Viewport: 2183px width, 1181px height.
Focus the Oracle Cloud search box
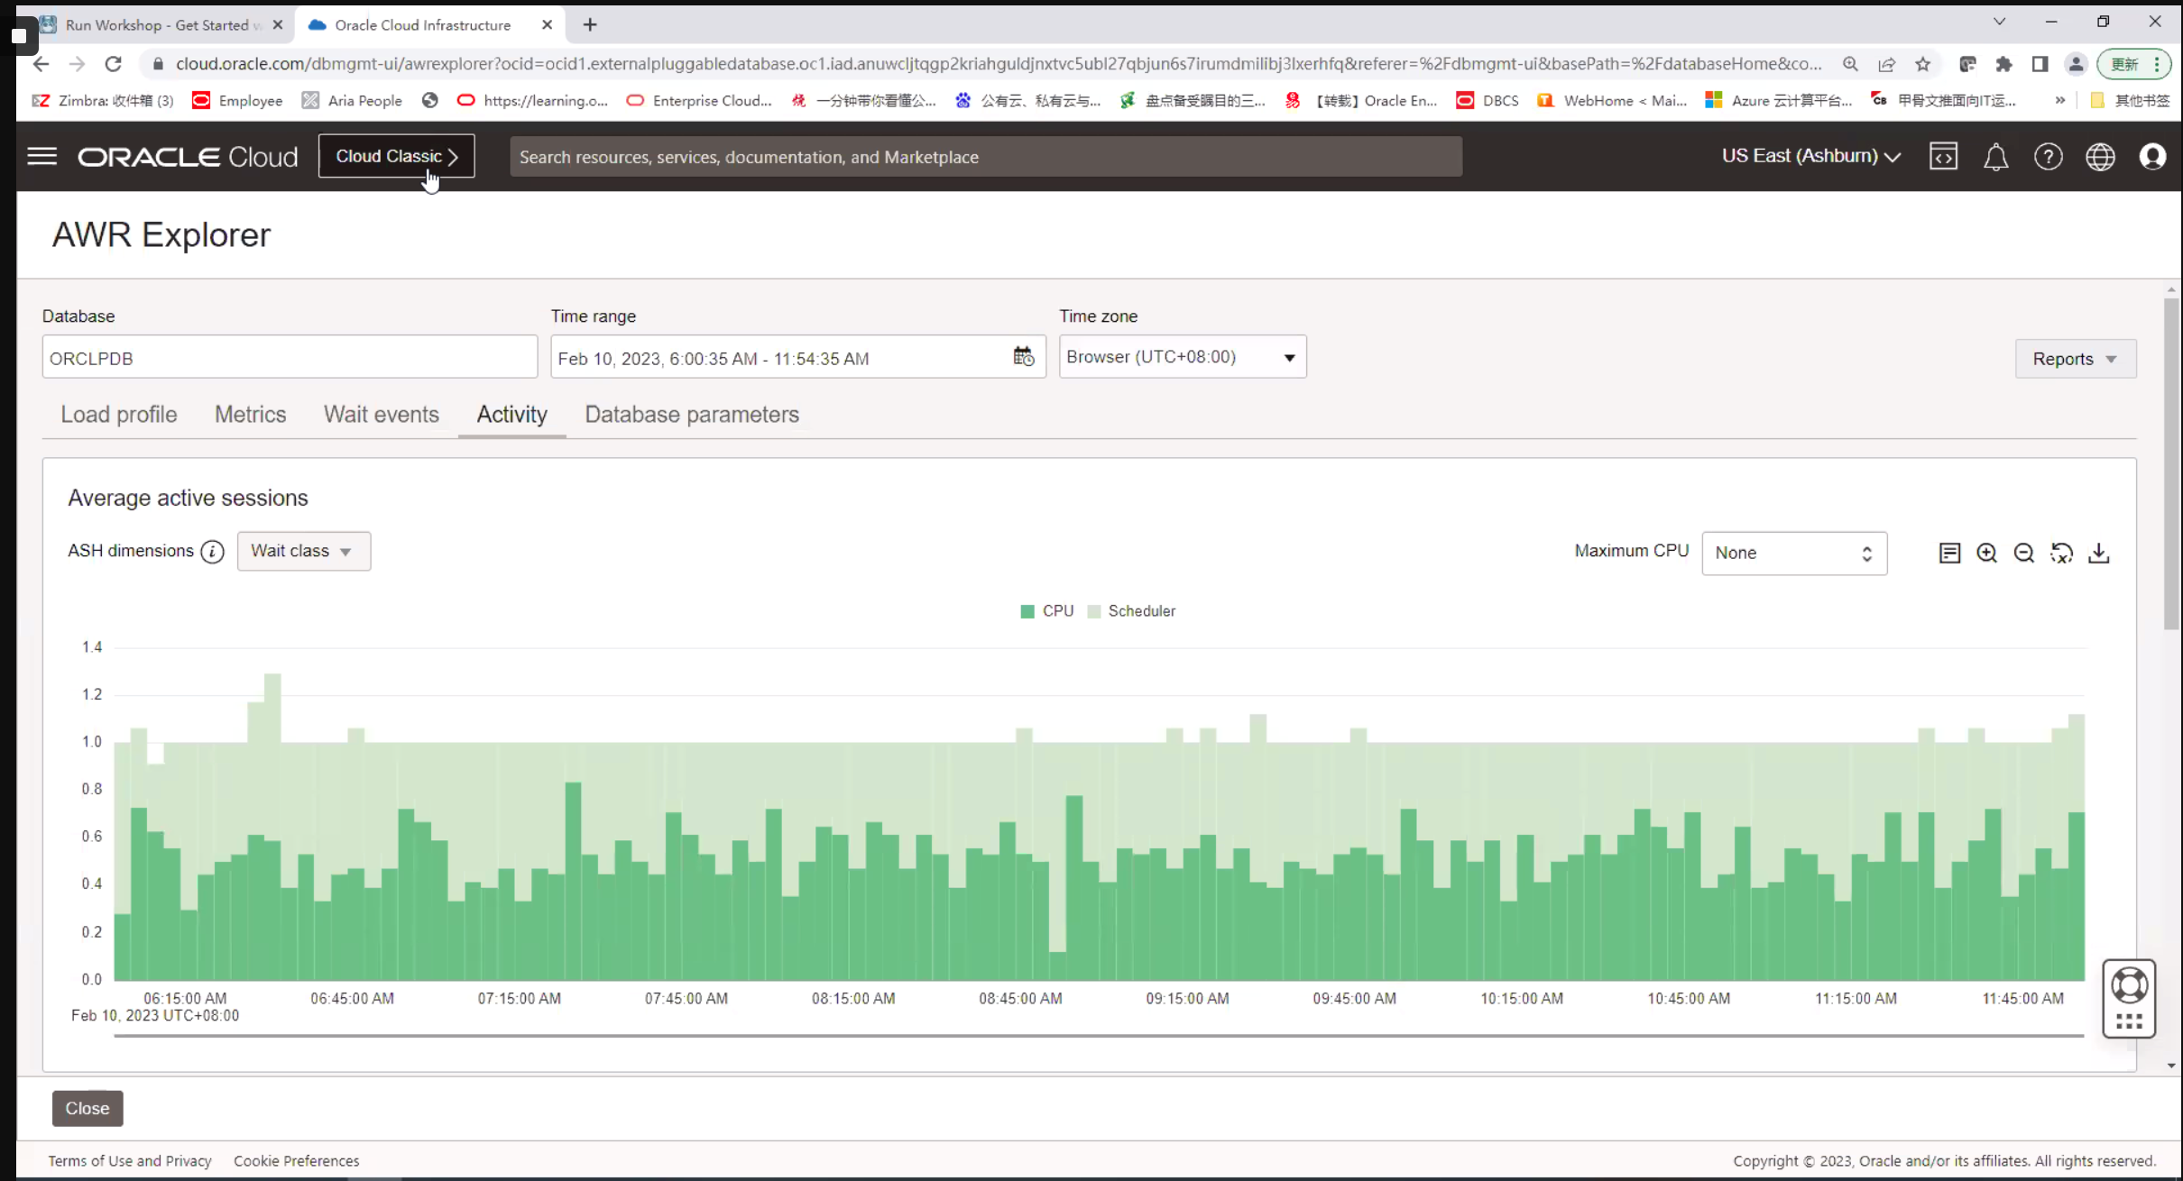986,157
